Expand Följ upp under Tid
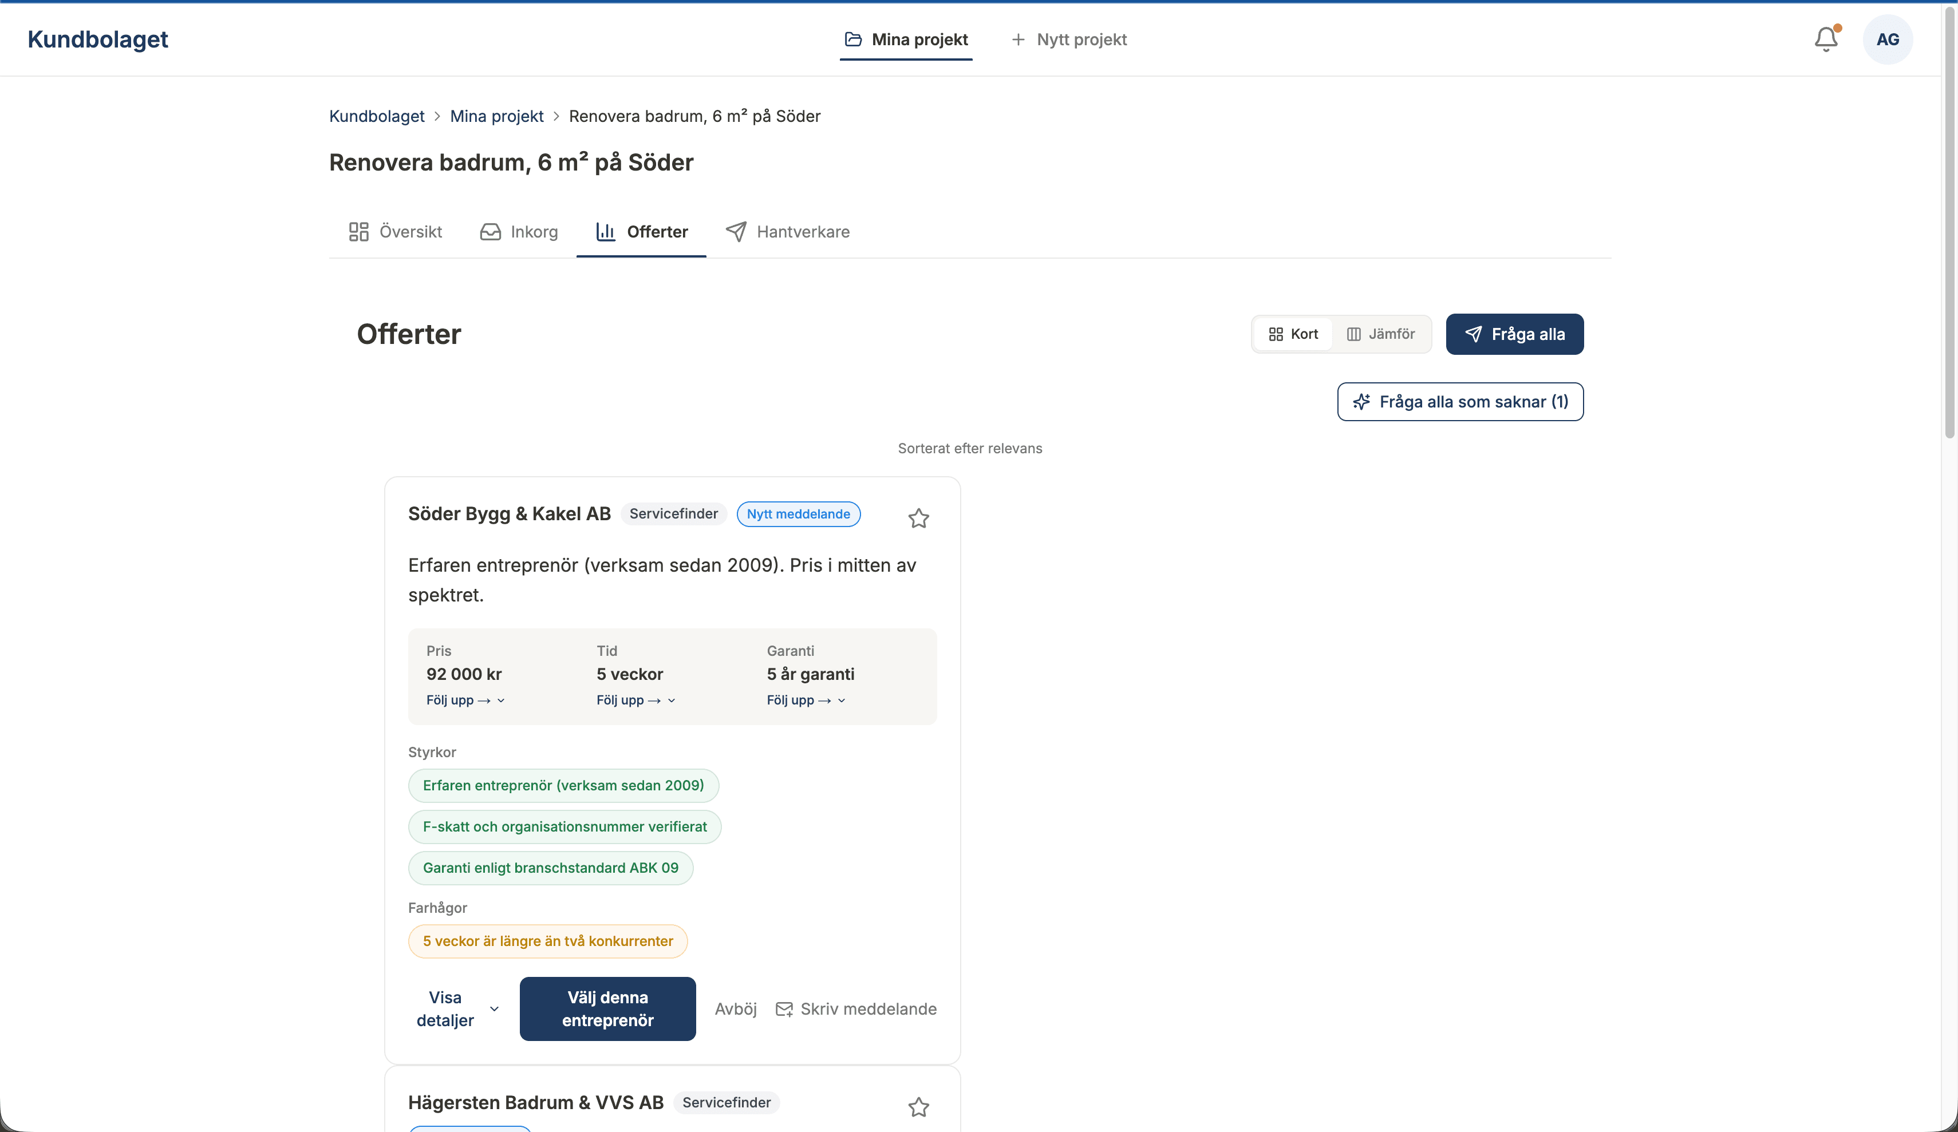1958x1132 pixels. [635, 700]
